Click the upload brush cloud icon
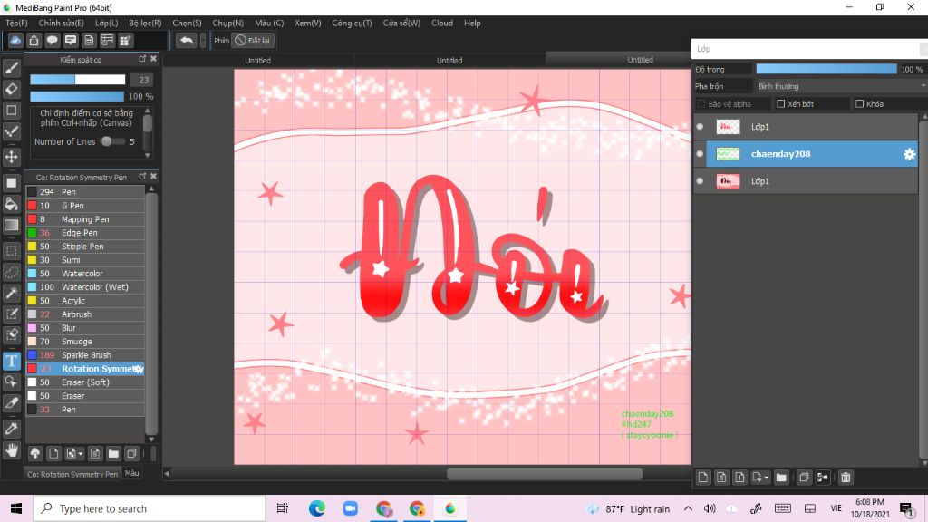Image resolution: width=928 pixels, height=522 pixels. (x=35, y=453)
